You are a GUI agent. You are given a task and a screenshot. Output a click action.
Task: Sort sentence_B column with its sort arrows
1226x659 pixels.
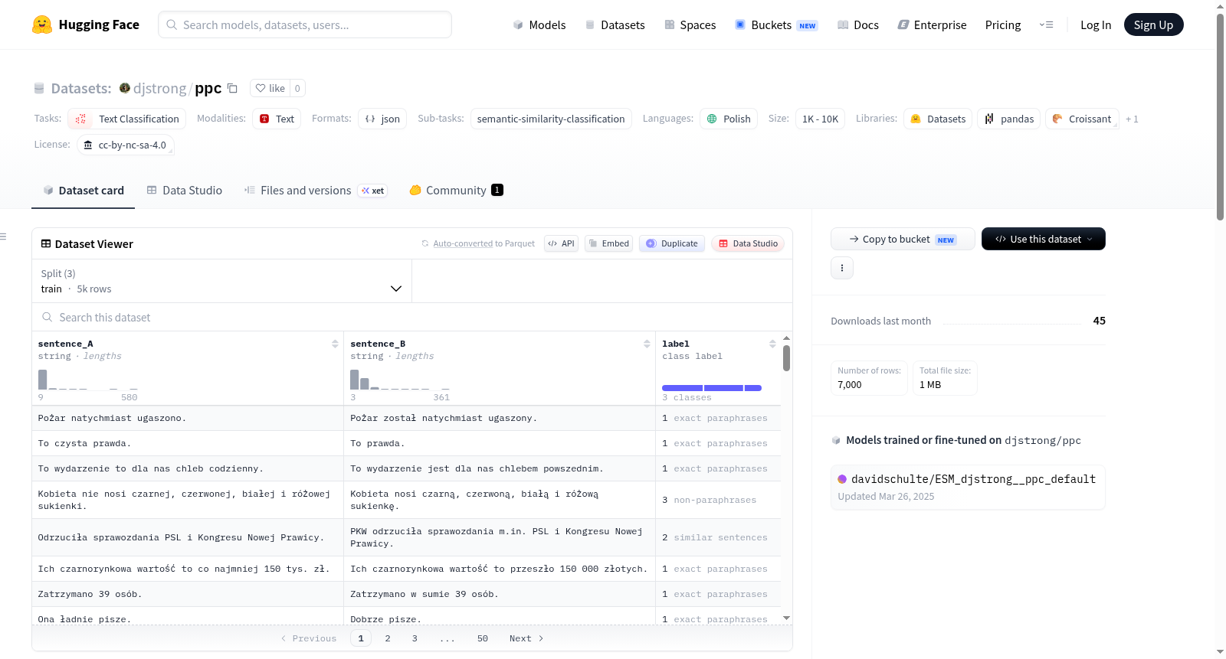coord(647,344)
